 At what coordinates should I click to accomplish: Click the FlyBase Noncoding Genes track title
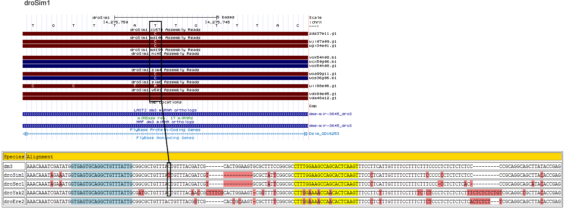click(x=165, y=138)
